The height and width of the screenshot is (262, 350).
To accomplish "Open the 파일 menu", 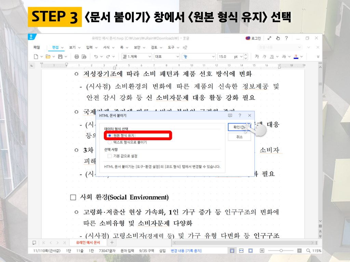I will pos(37,47).
